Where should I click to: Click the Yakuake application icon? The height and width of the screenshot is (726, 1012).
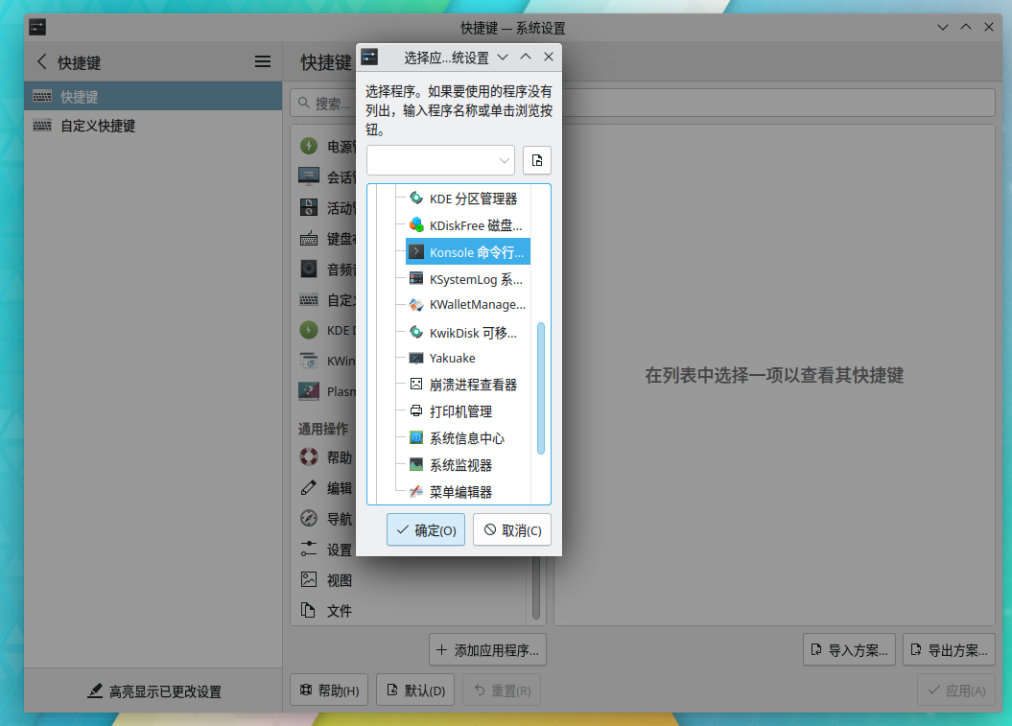pyautogui.click(x=417, y=358)
